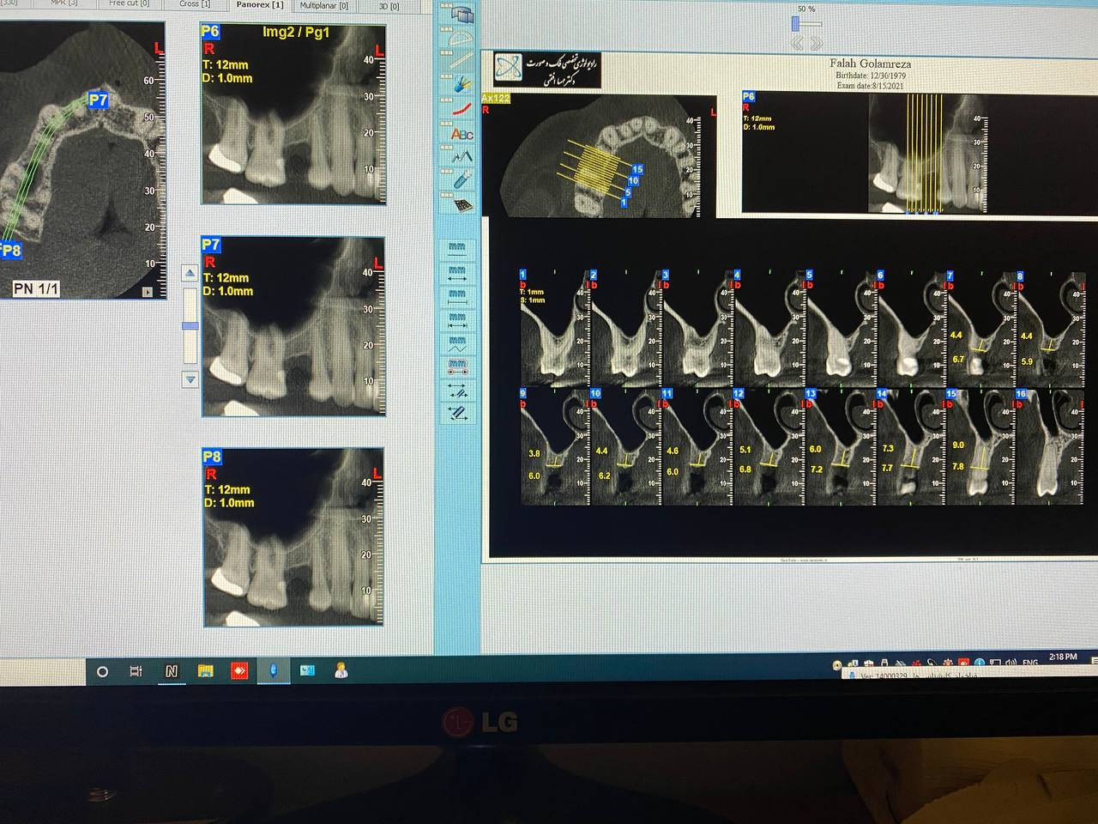Image resolution: width=1098 pixels, height=824 pixels.
Task: Open the N application on the taskbar
Action: [171, 671]
